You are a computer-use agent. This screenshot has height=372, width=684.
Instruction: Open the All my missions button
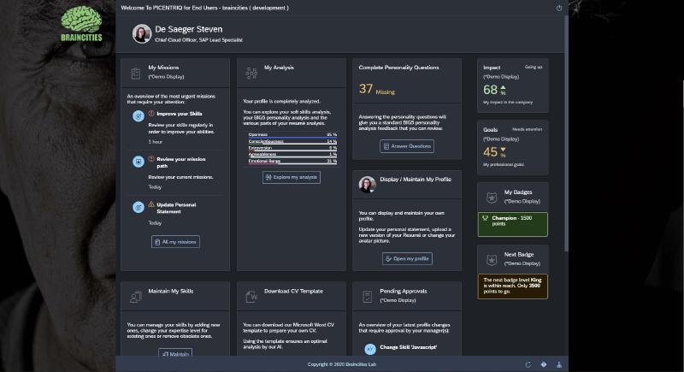click(x=175, y=242)
